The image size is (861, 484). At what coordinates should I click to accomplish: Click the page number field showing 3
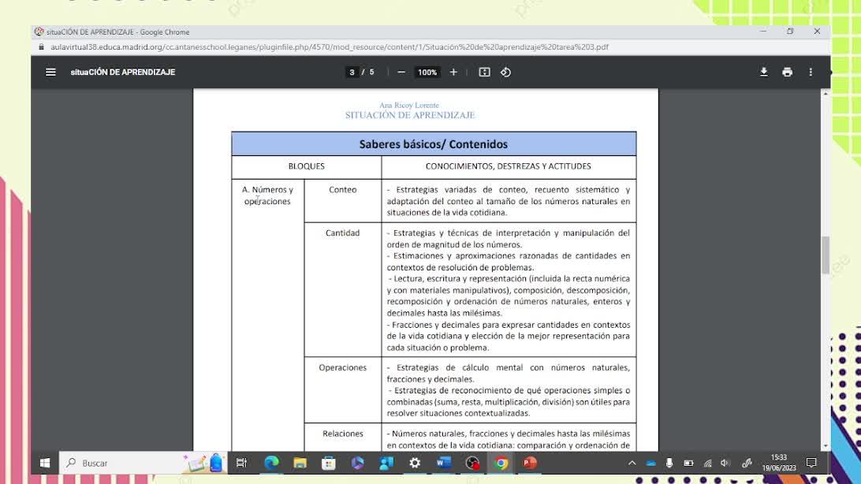click(352, 72)
